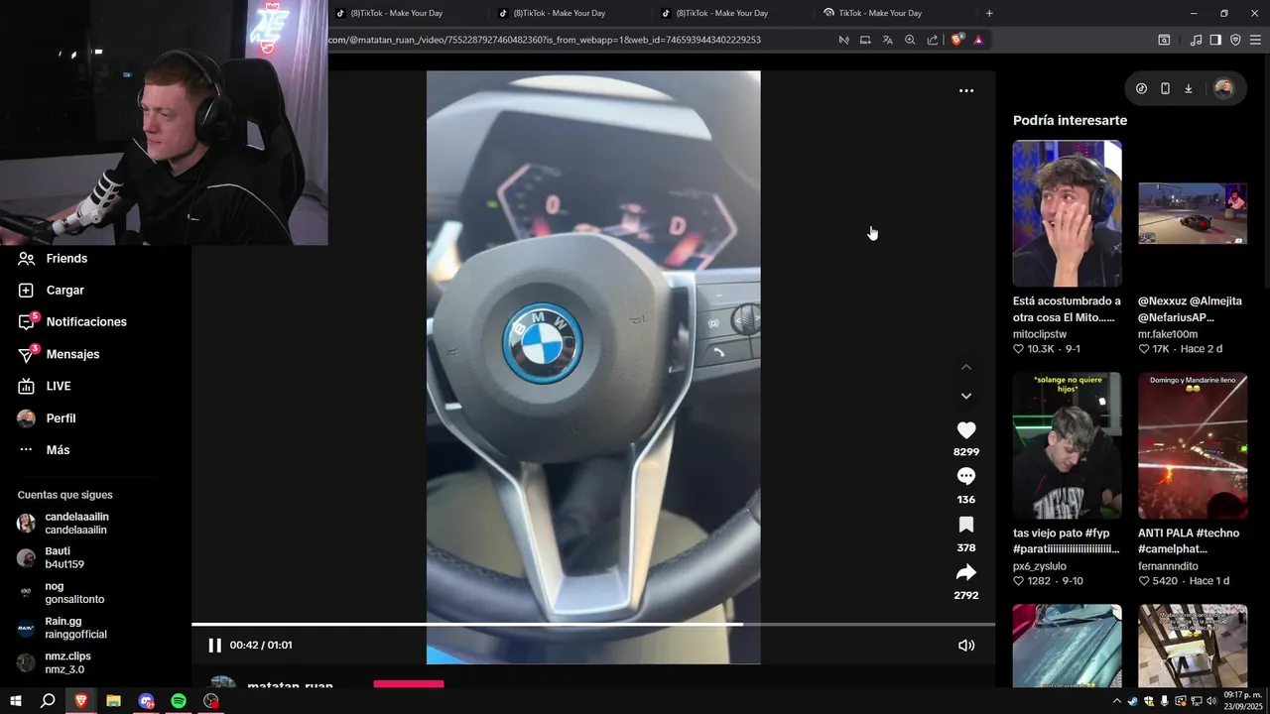This screenshot has height=714, width=1270.
Task: Open Rain.gg rainggofficial account
Action: coord(62,627)
